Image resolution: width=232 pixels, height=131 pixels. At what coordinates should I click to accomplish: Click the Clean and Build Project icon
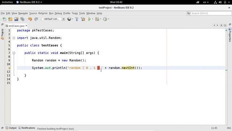coord(83,19)
